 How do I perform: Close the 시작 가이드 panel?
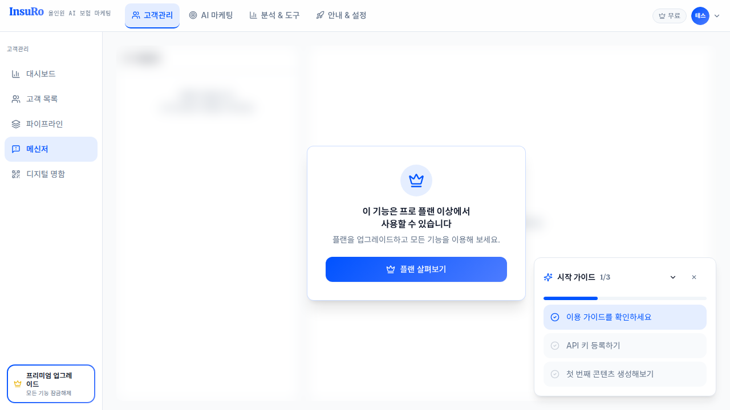point(694,277)
